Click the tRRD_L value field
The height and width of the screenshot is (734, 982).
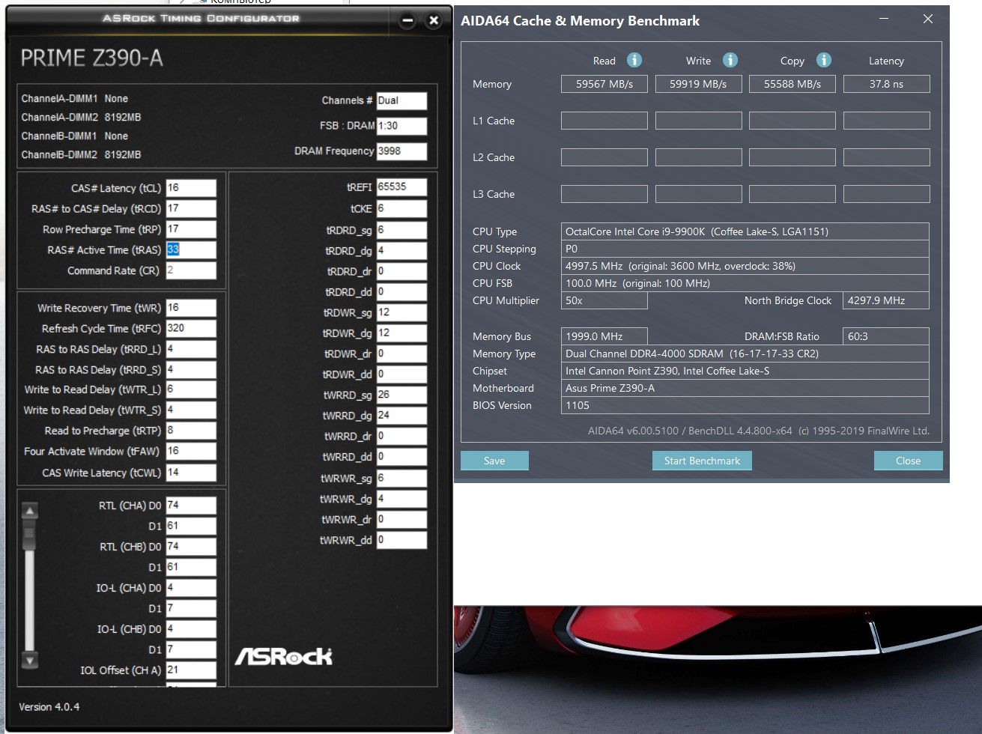click(x=191, y=349)
